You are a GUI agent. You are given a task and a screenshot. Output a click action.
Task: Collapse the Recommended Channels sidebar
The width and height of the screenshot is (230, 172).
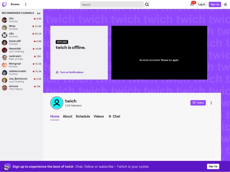point(39,13)
